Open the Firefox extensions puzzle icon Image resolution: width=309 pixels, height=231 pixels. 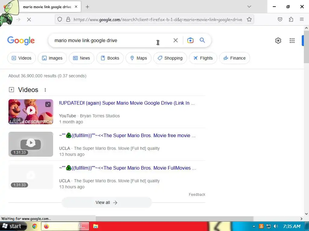[x=291, y=19]
